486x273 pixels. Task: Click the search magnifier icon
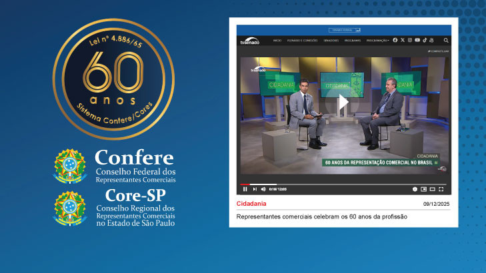[446, 41]
